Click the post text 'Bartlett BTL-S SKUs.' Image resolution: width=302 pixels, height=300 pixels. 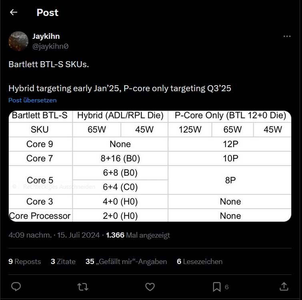point(48,64)
